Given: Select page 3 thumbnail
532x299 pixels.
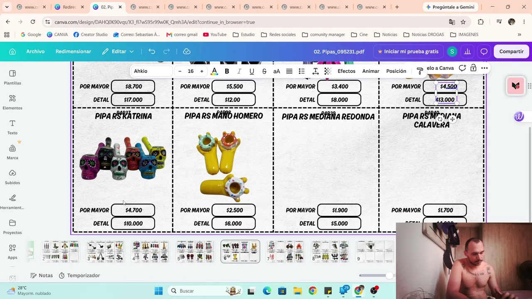Looking at the screenshot, I should 106,252.
